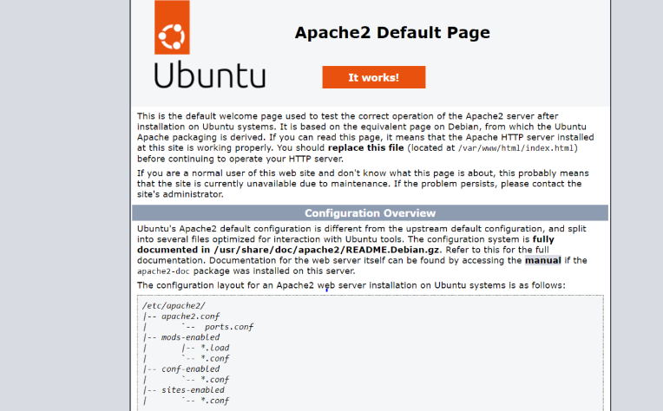Click the ports.conf tree entry
663x411 pixels.
[x=229, y=327]
